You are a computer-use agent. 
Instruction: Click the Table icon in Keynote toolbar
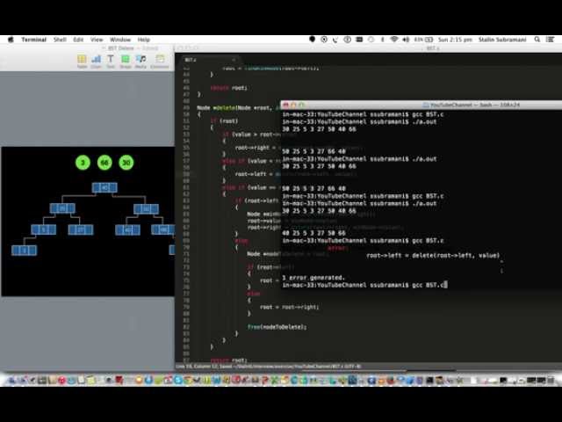click(82, 60)
